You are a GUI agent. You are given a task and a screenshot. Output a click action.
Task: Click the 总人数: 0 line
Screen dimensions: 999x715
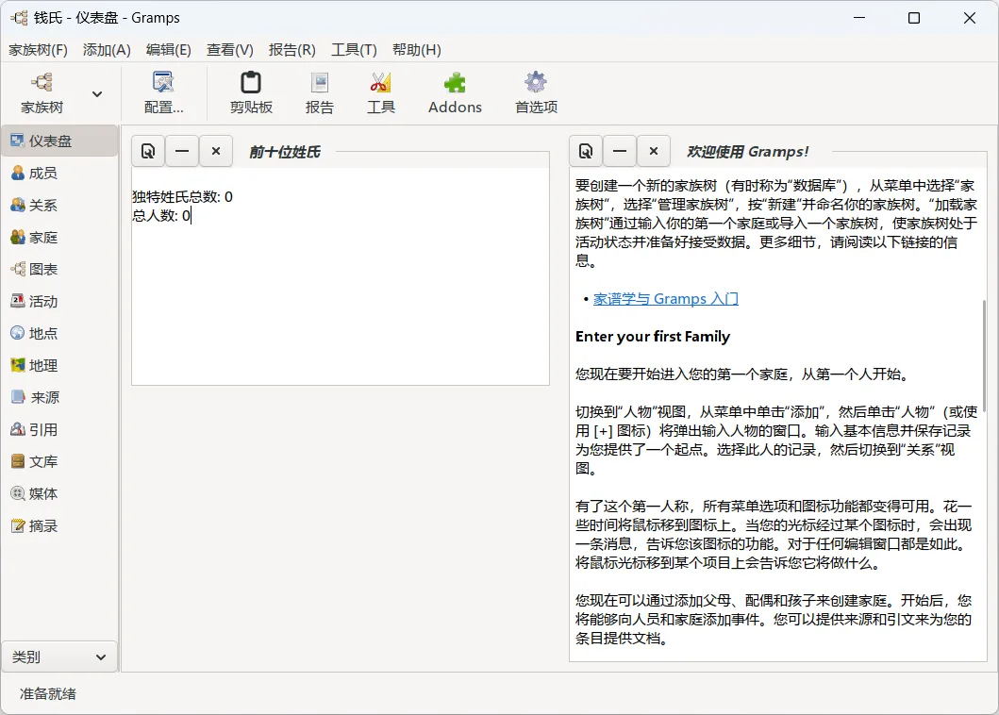[161, 215]
